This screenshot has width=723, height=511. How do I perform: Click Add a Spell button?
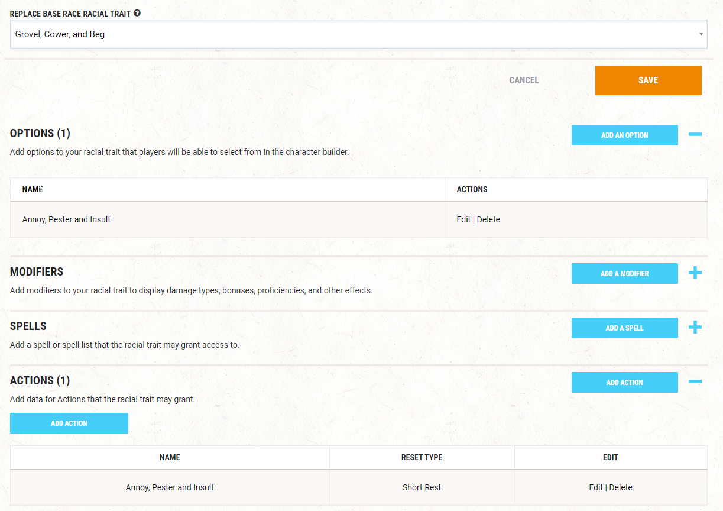[x=624, y=328]
